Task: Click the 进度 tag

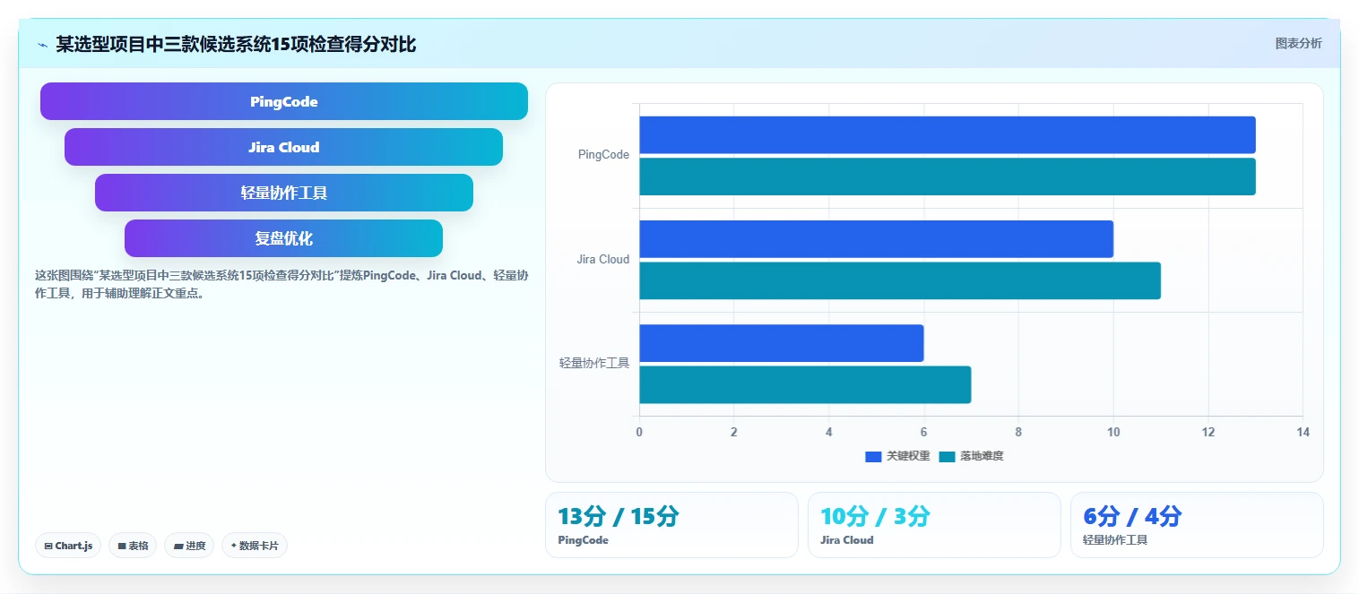Action: (189, 546)
